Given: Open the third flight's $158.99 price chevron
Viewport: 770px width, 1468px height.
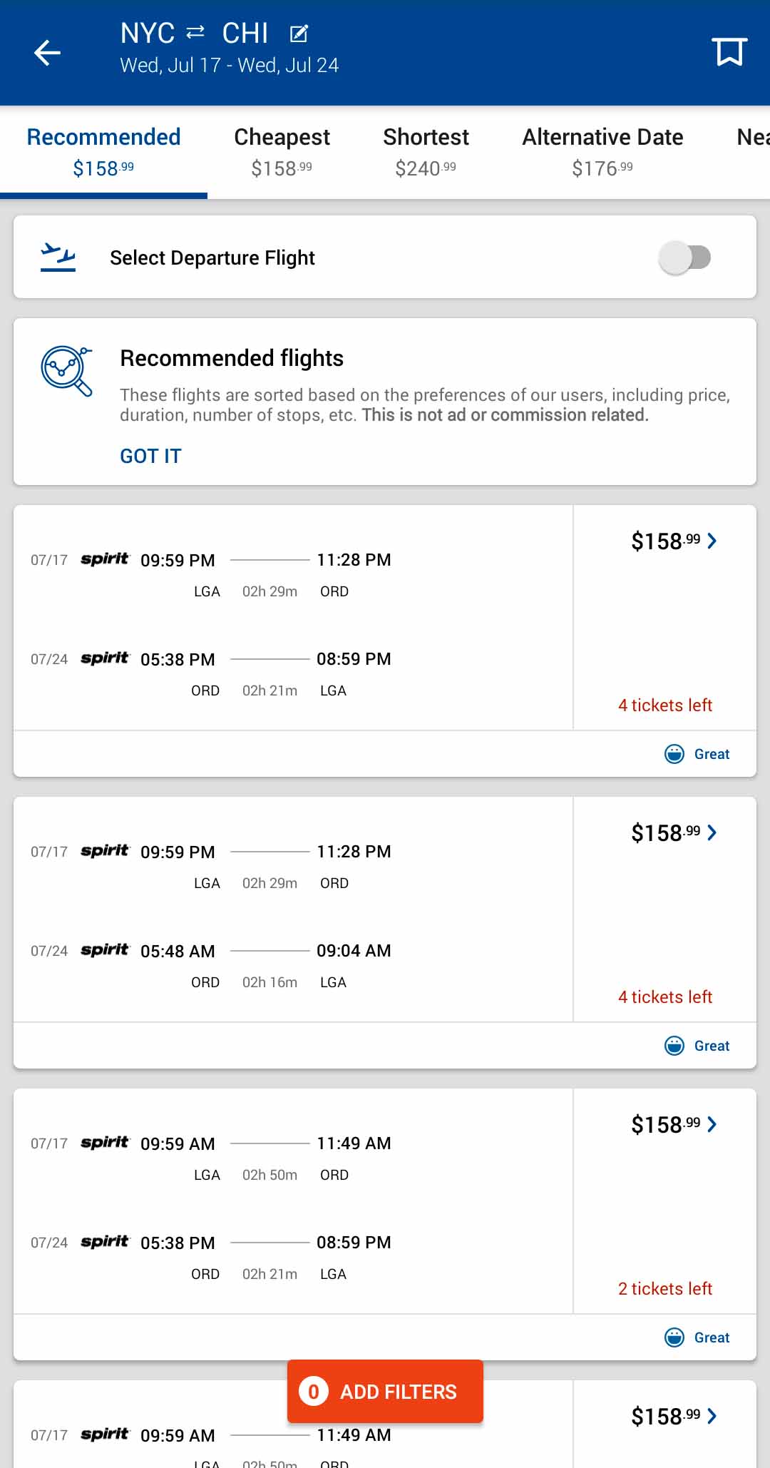Looking at the screenshot, I should point(712,1124).
